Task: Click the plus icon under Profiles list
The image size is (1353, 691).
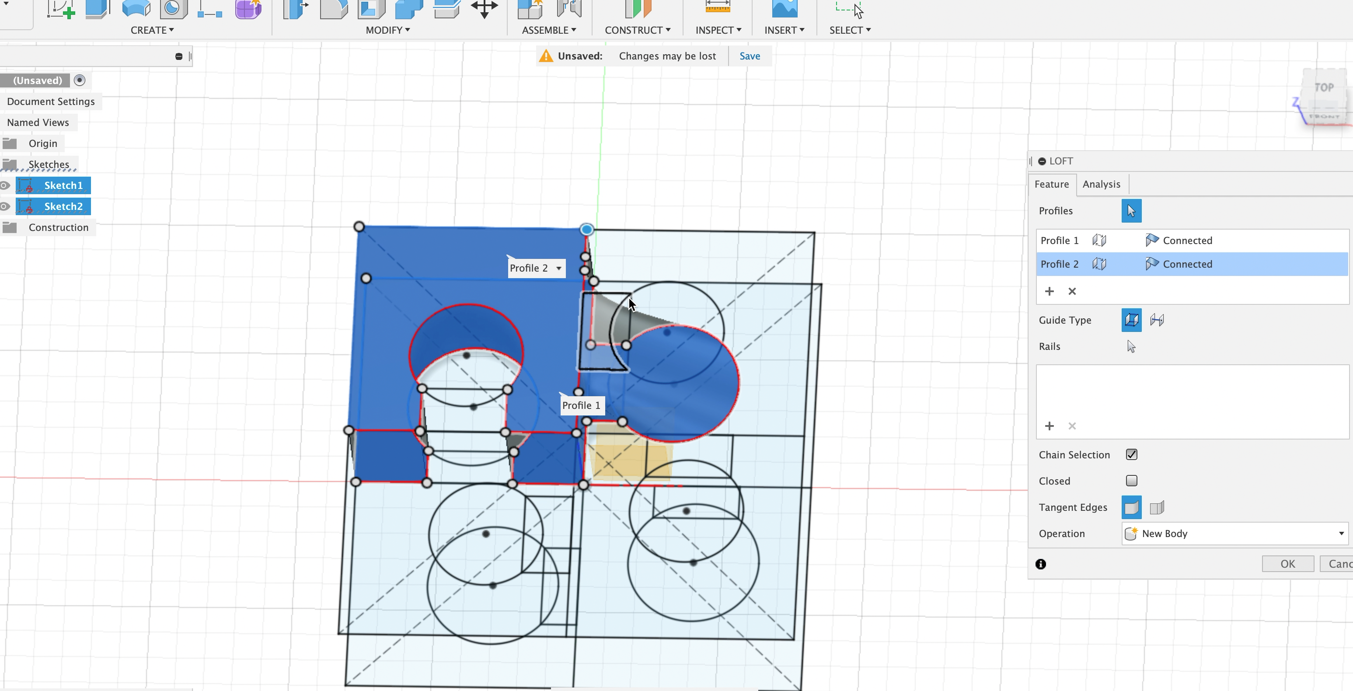Action: 1049,291
